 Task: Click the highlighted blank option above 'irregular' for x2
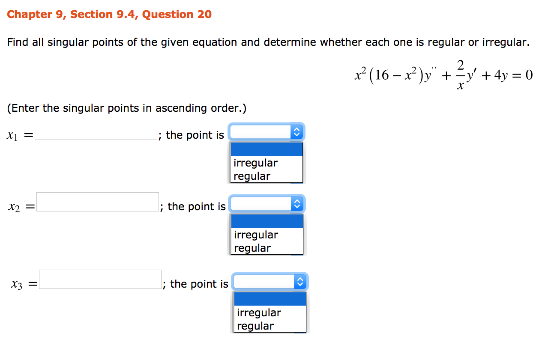click(267, 221)
